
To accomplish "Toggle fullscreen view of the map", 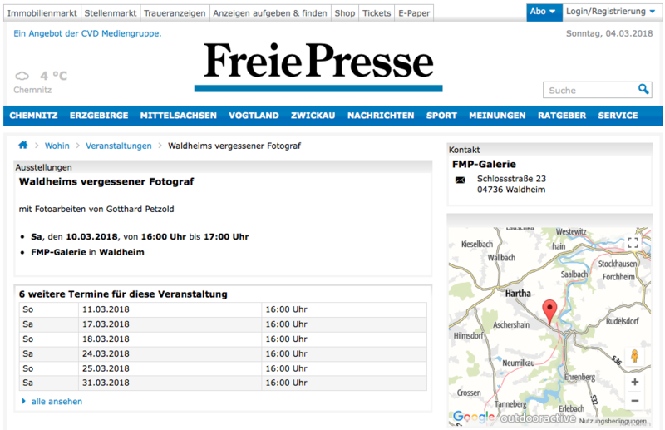I will coord(633,242).
